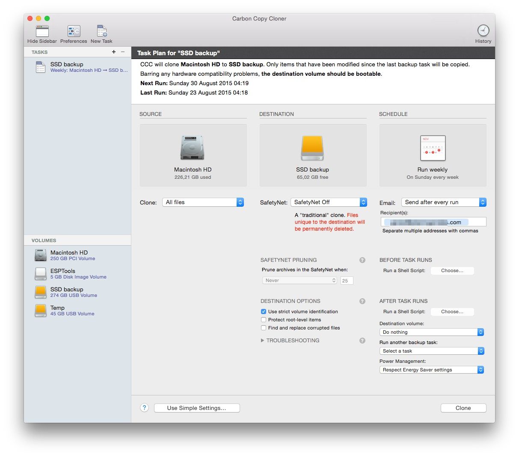Open the Prune archives Never dropdown

click(x=300, y=281)
